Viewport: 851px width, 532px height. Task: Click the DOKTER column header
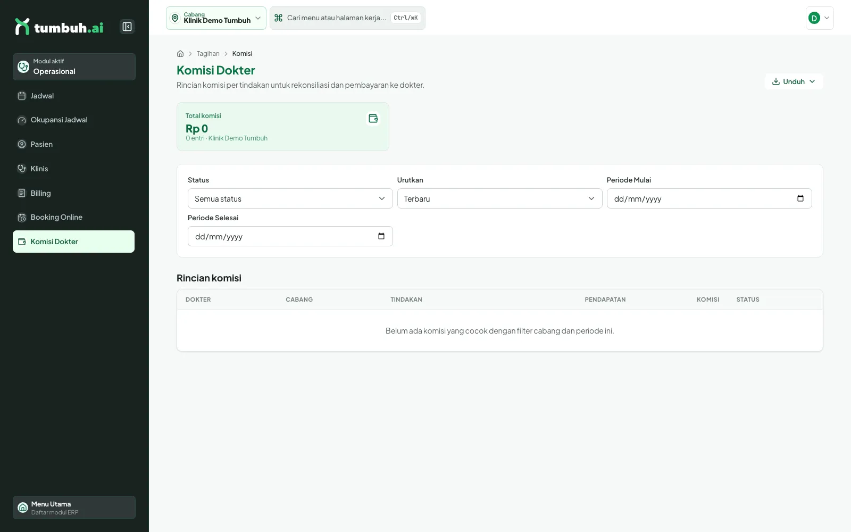tap(198, 300)
